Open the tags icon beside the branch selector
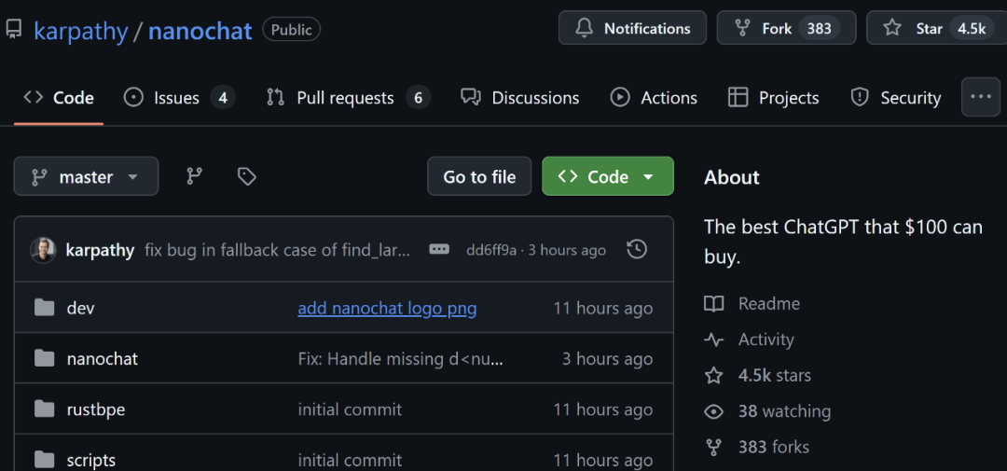Viewport: 1007px width, 471px height. click(246, 176)
